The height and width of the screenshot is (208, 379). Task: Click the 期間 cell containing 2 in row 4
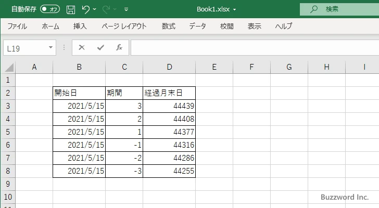[x=124, y=119]
